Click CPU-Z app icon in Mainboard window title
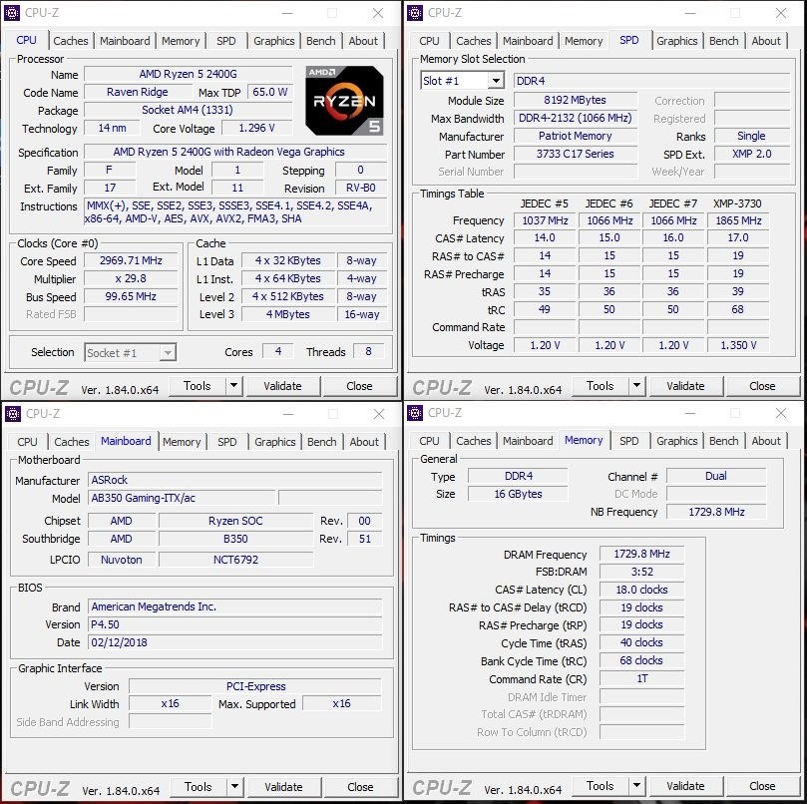 click(13, 413)
